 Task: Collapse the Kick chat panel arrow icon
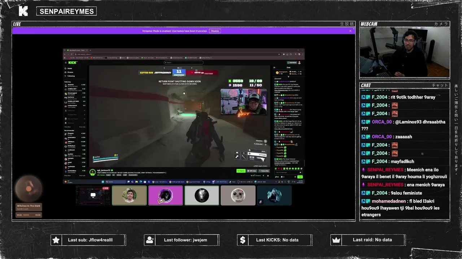click(x=274, y=68)
